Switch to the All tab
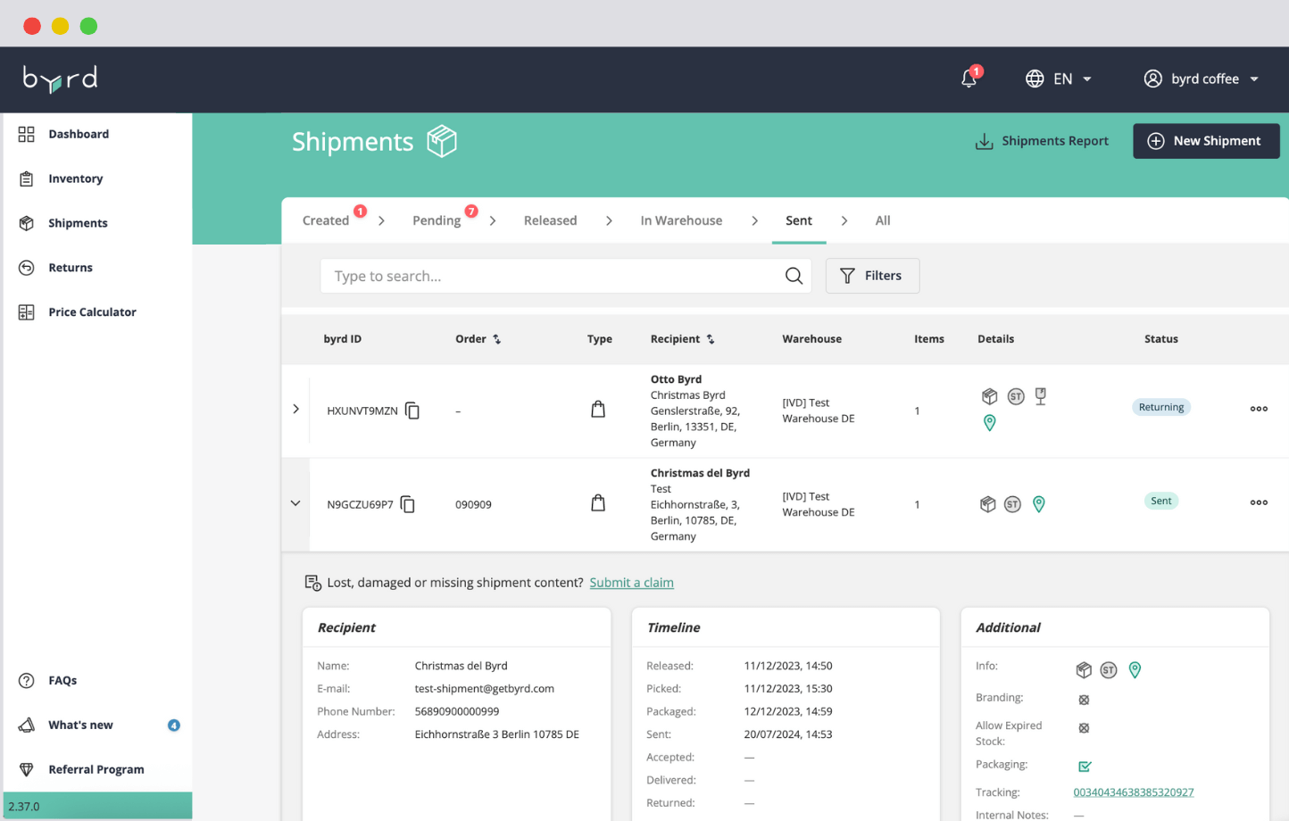Image resolution: width=1289 pixels, height=821 pixels. click(883, 220)
